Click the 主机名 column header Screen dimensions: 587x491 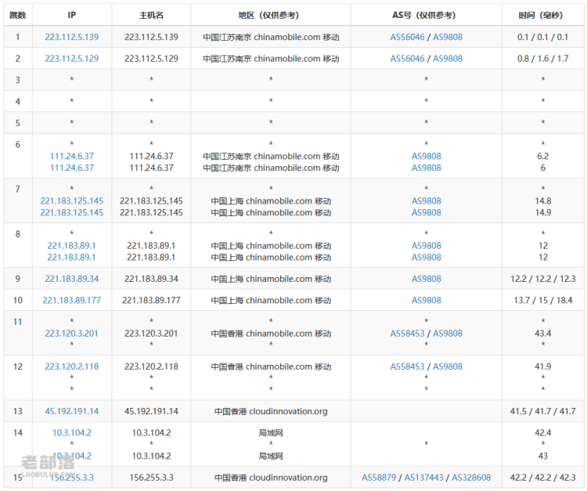point(151,15)
